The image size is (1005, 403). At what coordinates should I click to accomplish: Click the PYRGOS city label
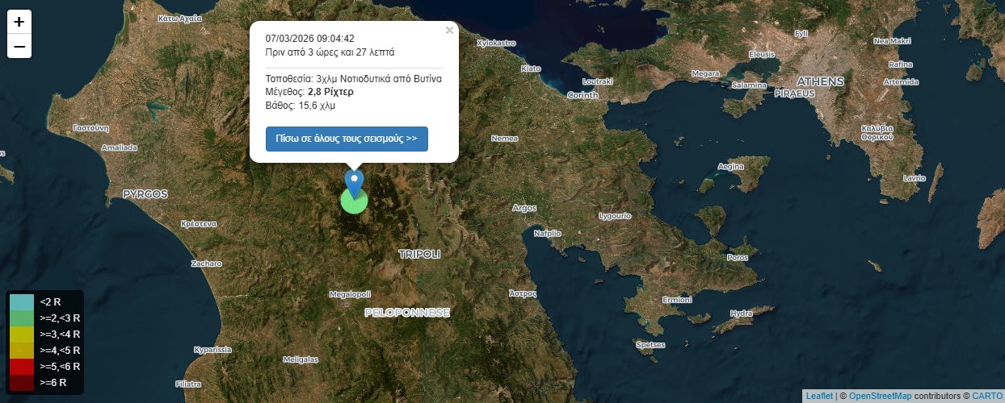[145, 194]
